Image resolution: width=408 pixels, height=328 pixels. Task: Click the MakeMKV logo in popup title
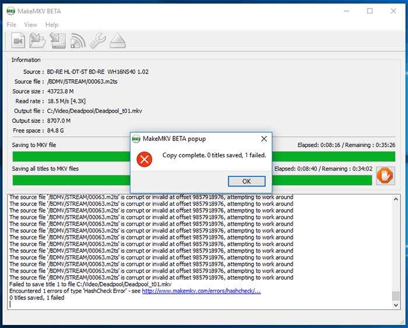(136, 139)
